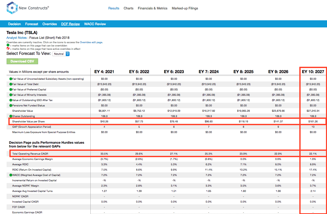This screenshot has height=214, width=327.
Task: Click the EY 10: 2027 column header
Action: click(x=313, y=72)
